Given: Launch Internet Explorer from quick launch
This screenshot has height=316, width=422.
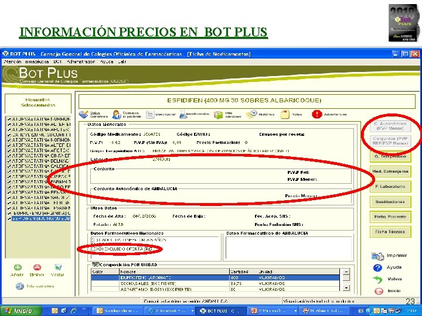Looking at the screenshot, I should coord(74,311).
